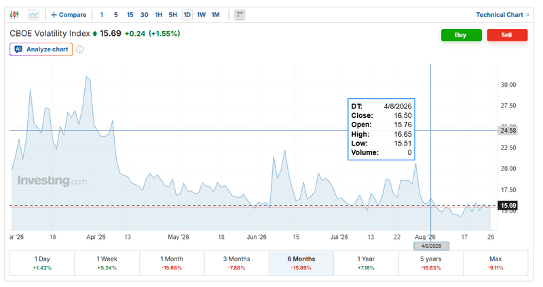
Task: Open the chart layout icon
Action: pos(240,15)
